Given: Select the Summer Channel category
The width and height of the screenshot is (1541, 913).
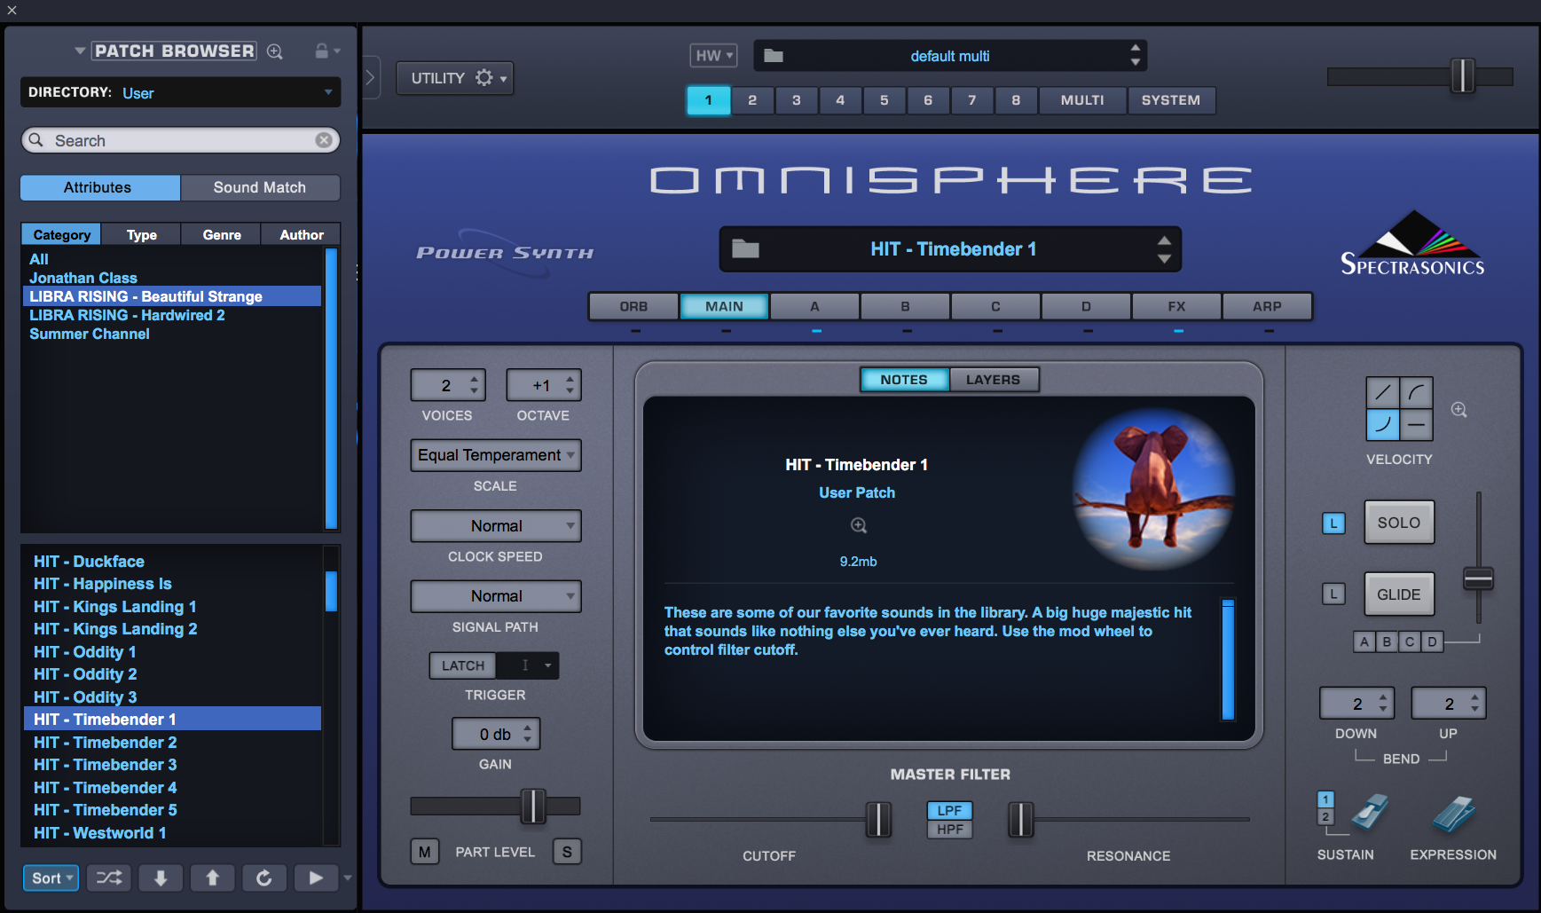Looking at the screenshot, I should [172, 334].
